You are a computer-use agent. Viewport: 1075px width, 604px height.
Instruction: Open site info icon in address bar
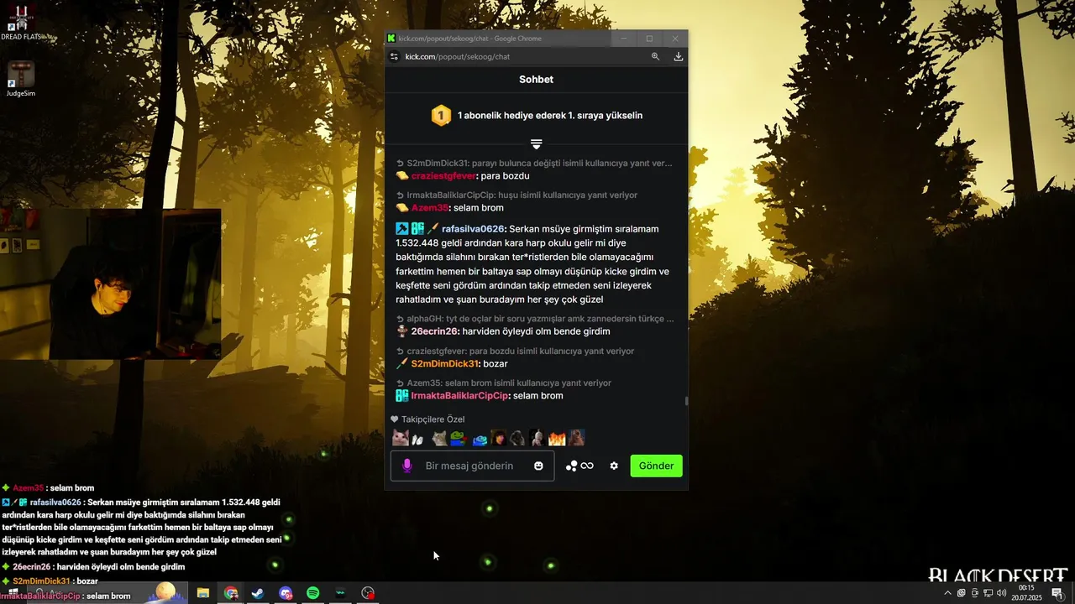394,56
